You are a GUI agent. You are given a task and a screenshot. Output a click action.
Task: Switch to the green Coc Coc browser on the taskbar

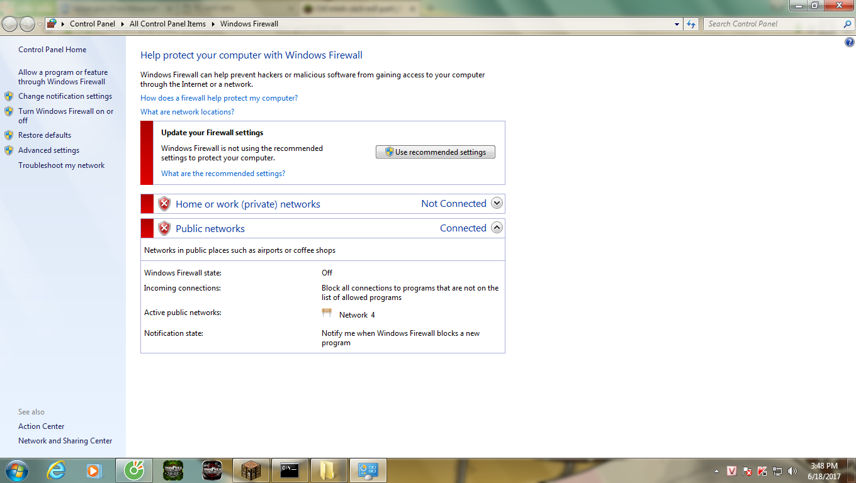(134, 470)
